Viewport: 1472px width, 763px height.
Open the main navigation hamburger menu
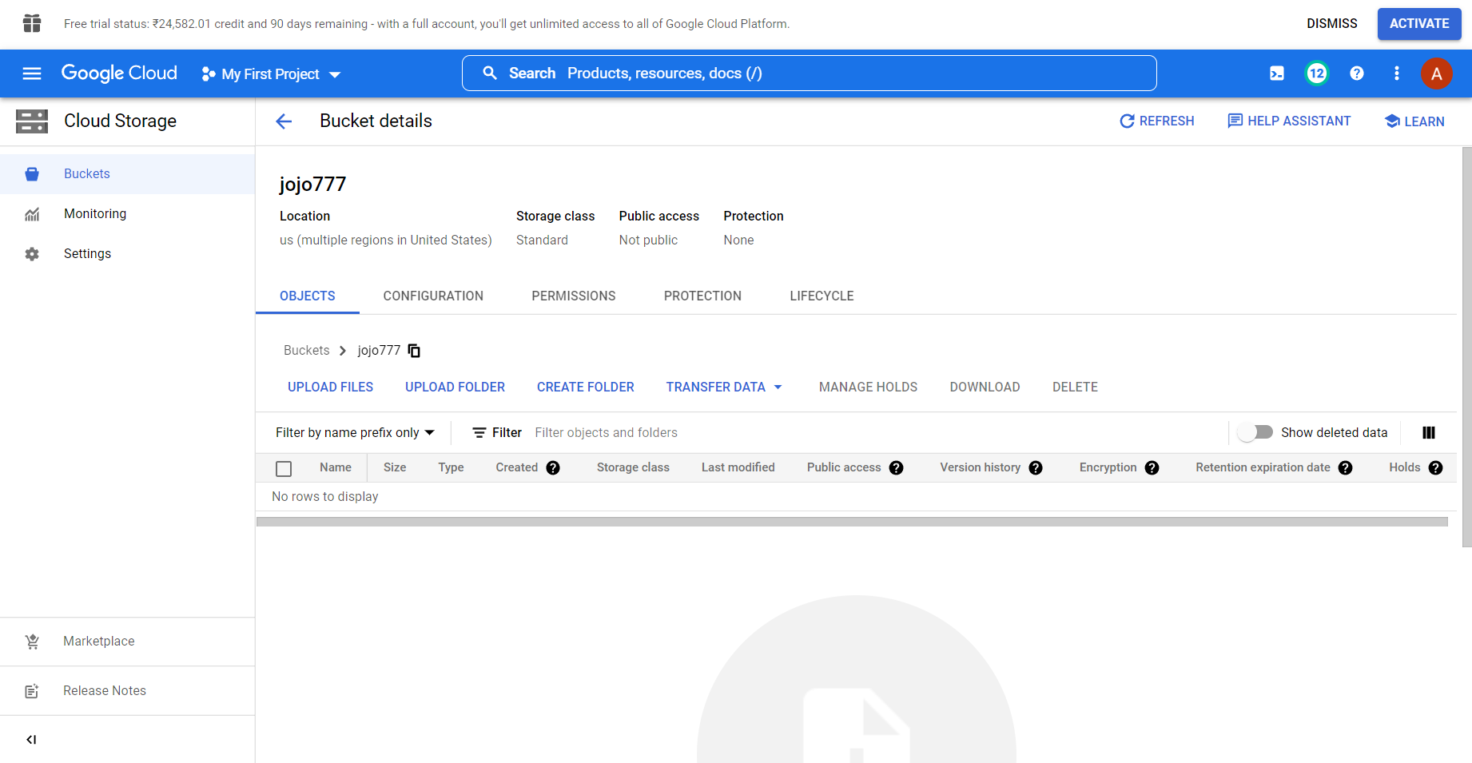(x=32, y=74)
